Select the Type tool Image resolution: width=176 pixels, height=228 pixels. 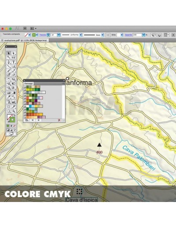pyautogui.click(x=14, y=62)
